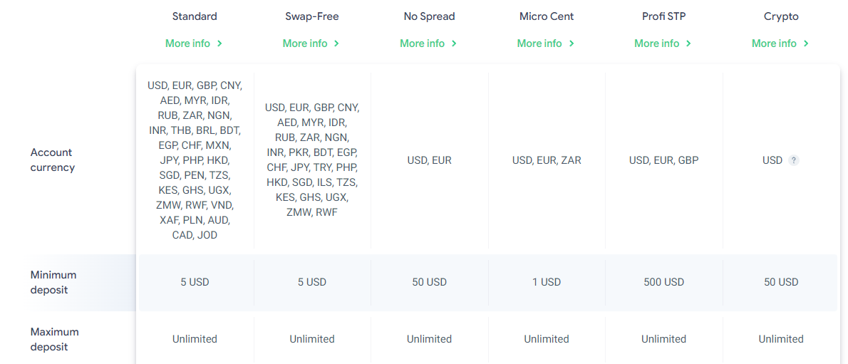Select the Swap-Free account column heading
This screenshot has height=364, width=848.
tap(311, 16)
